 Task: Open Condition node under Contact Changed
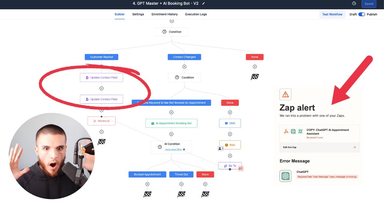[184, 77]
